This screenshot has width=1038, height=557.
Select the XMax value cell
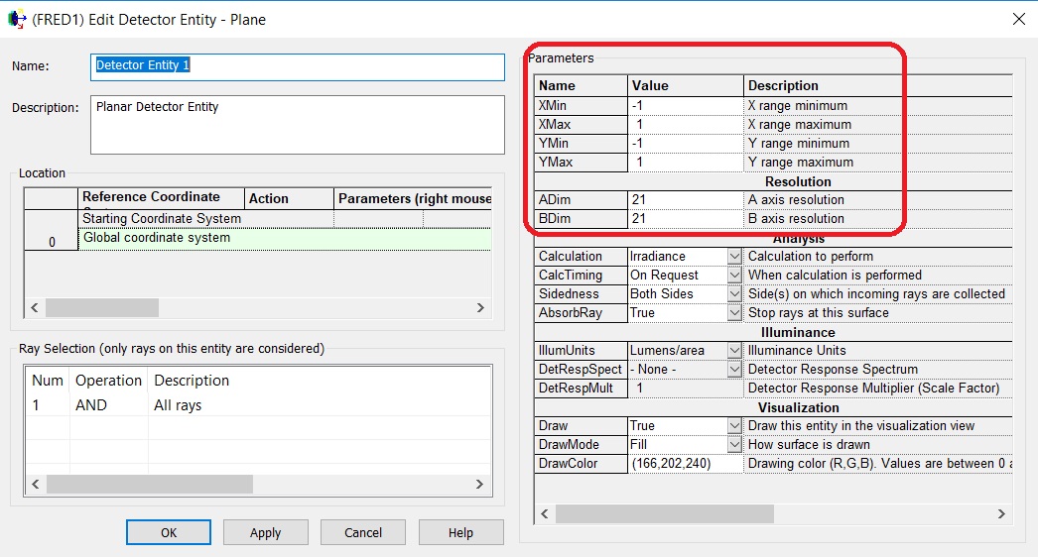[x=685, y=124]
